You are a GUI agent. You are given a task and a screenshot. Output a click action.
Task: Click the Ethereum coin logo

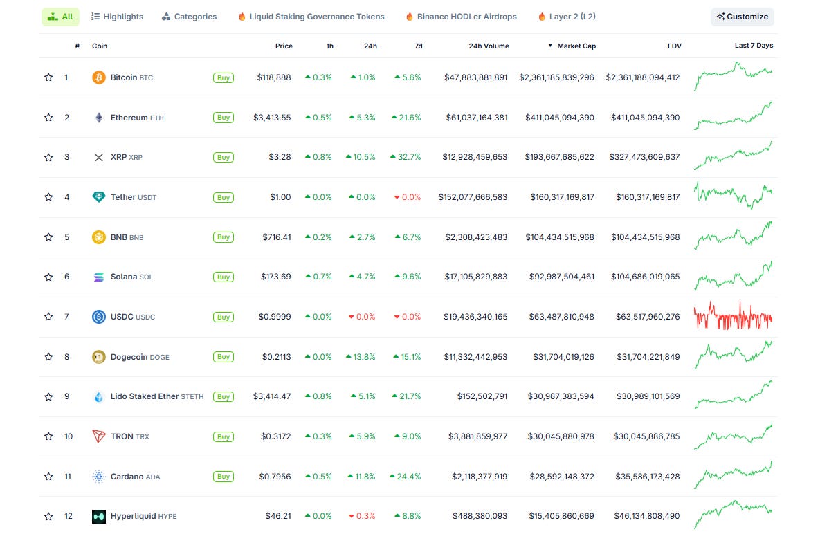point(99,118)
